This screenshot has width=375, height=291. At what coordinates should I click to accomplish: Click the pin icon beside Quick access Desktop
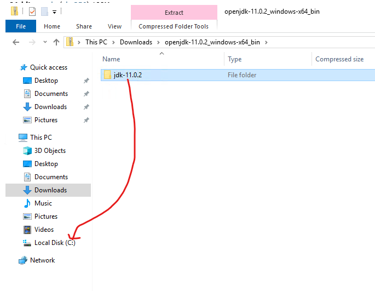tap(86, 81)
